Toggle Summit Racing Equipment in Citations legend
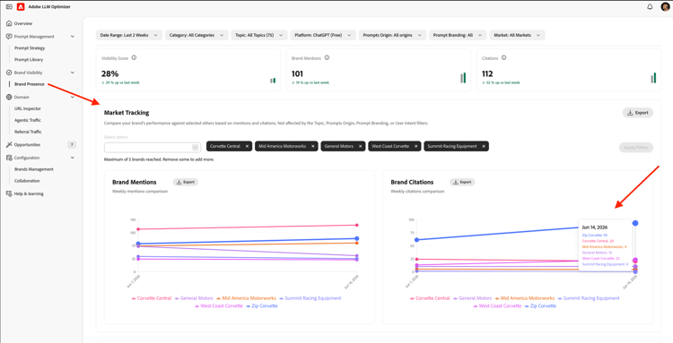Screen dimensions: 673x343 (x=589, y=298)
